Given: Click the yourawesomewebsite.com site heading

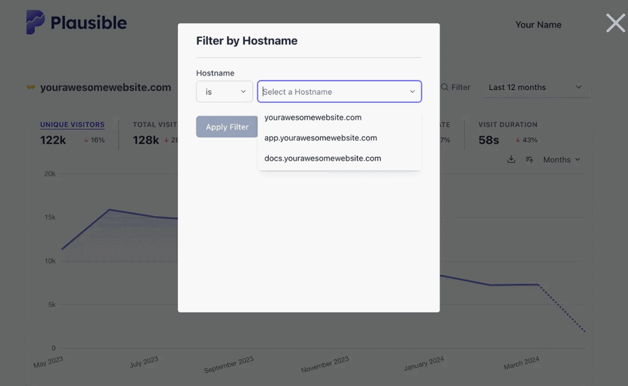Looking at the screenshot, I should click(106, 87).
